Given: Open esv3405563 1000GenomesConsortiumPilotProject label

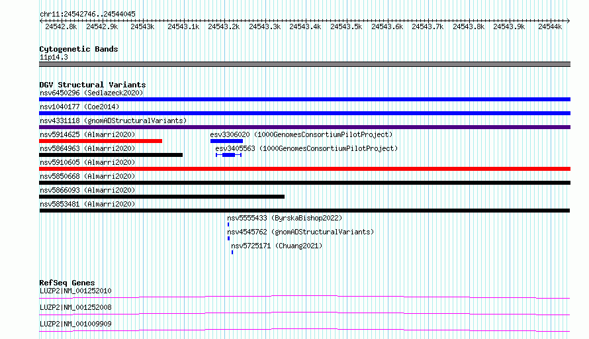Looking at the screenshot, I should pyautogui.click(x=306, y=148).
